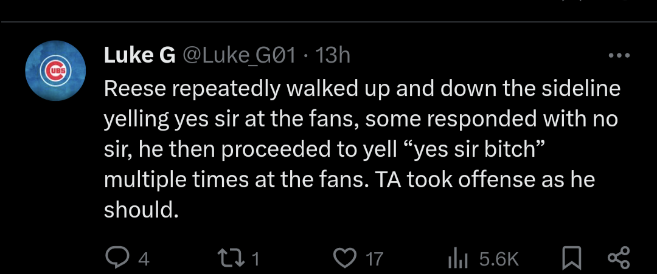Open the Cubs logo profile avatar
This screenshot has width=657, height=274.
click(57, 72)
